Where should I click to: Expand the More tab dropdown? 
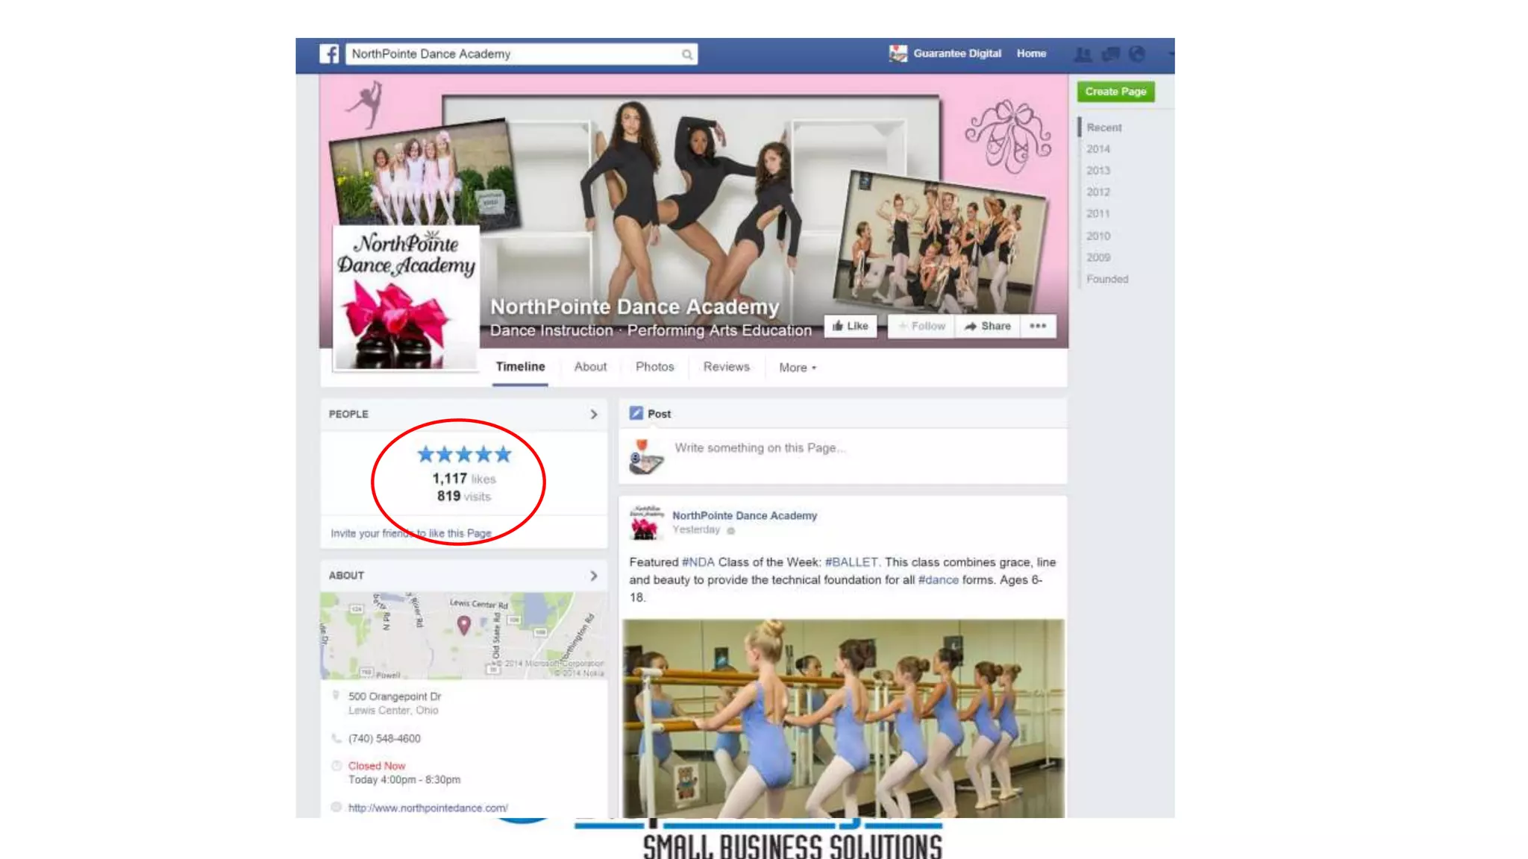[x=798, y=368]
